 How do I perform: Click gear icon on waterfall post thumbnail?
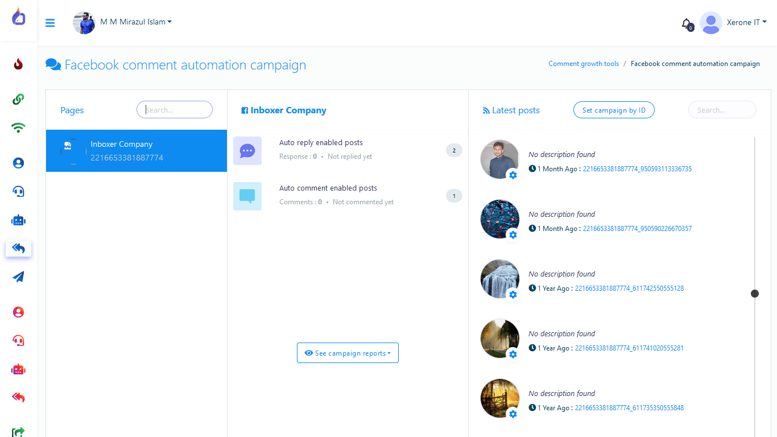click(513, 295)
